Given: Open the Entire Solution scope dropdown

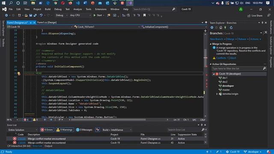Looking at the screenshot, I should click(x=23, y=130).
